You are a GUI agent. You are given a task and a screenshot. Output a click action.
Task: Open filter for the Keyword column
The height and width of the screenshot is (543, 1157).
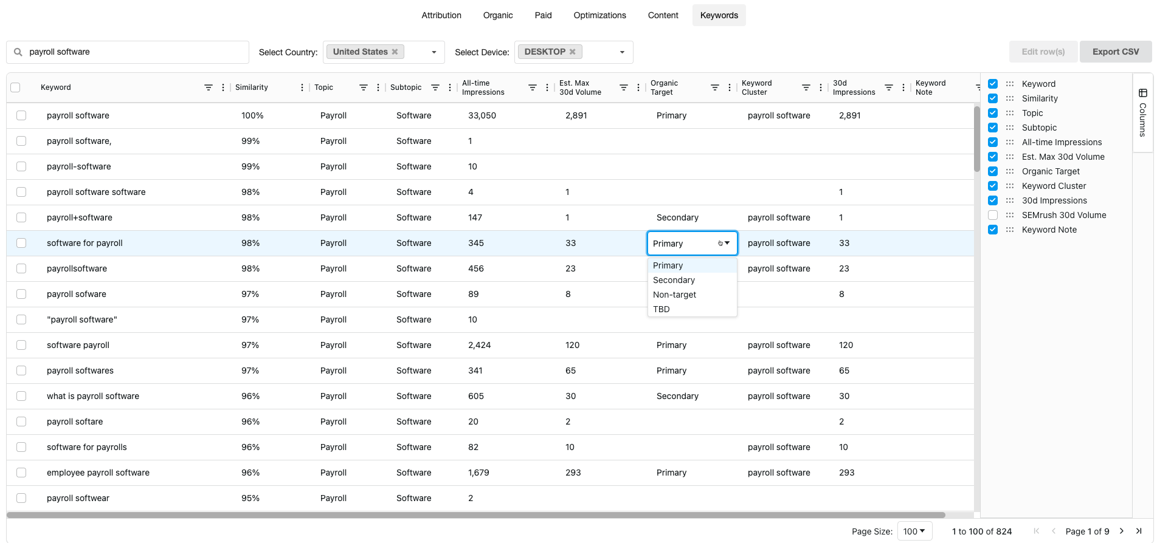coord(208,87)
